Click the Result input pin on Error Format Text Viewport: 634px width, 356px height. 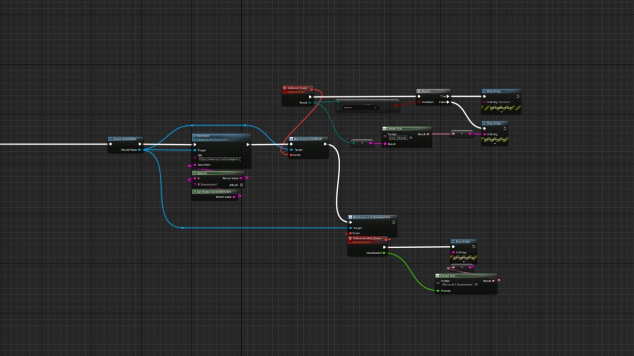click(x=385, y=144)
